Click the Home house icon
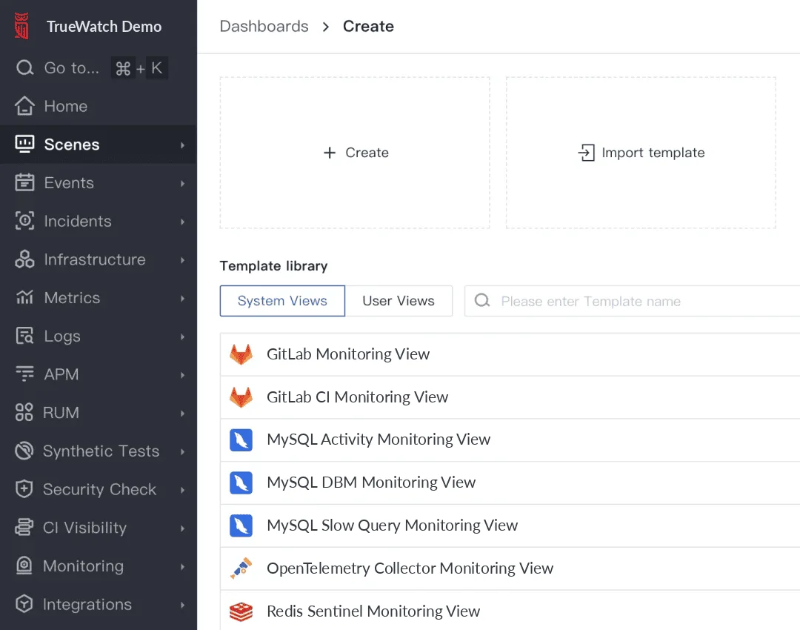 tap(24, 106)
